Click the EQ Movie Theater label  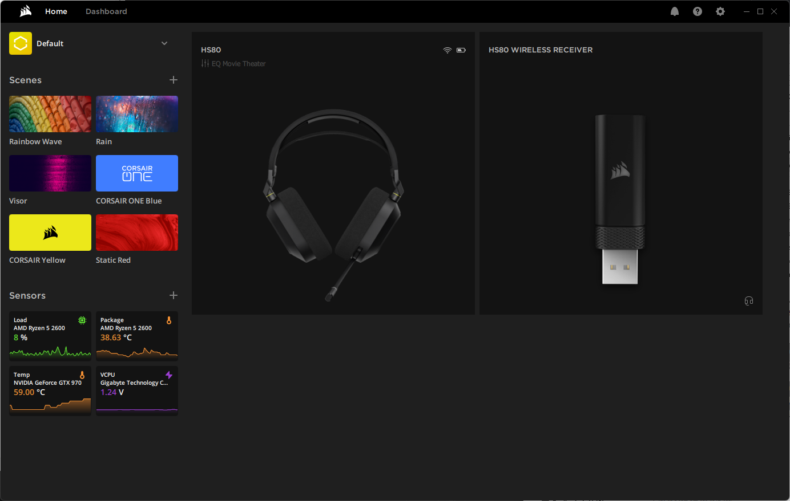coord(239,64)
